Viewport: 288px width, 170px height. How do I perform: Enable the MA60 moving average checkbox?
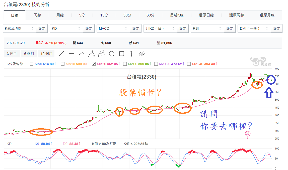click(125, 64)
